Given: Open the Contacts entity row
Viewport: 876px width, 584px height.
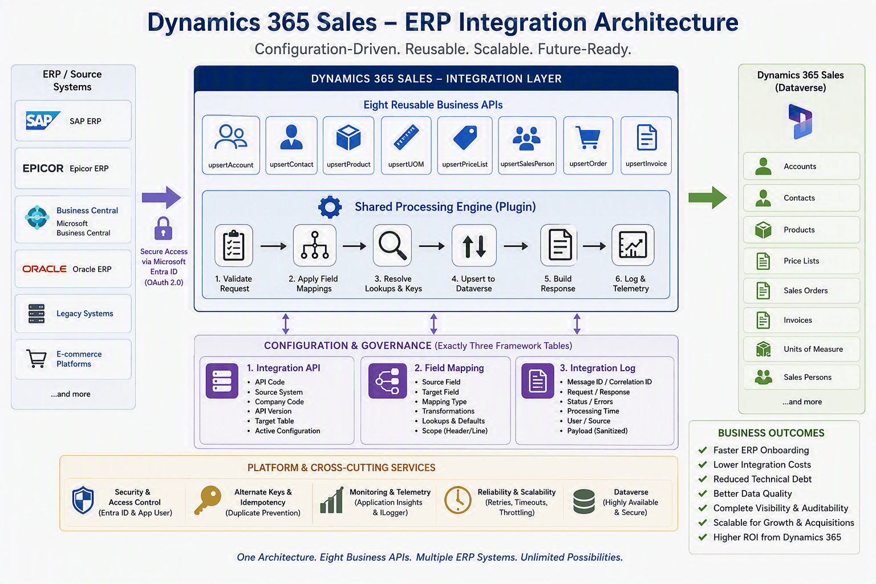Looking at the screenshot, I should (x=801, y=198).
